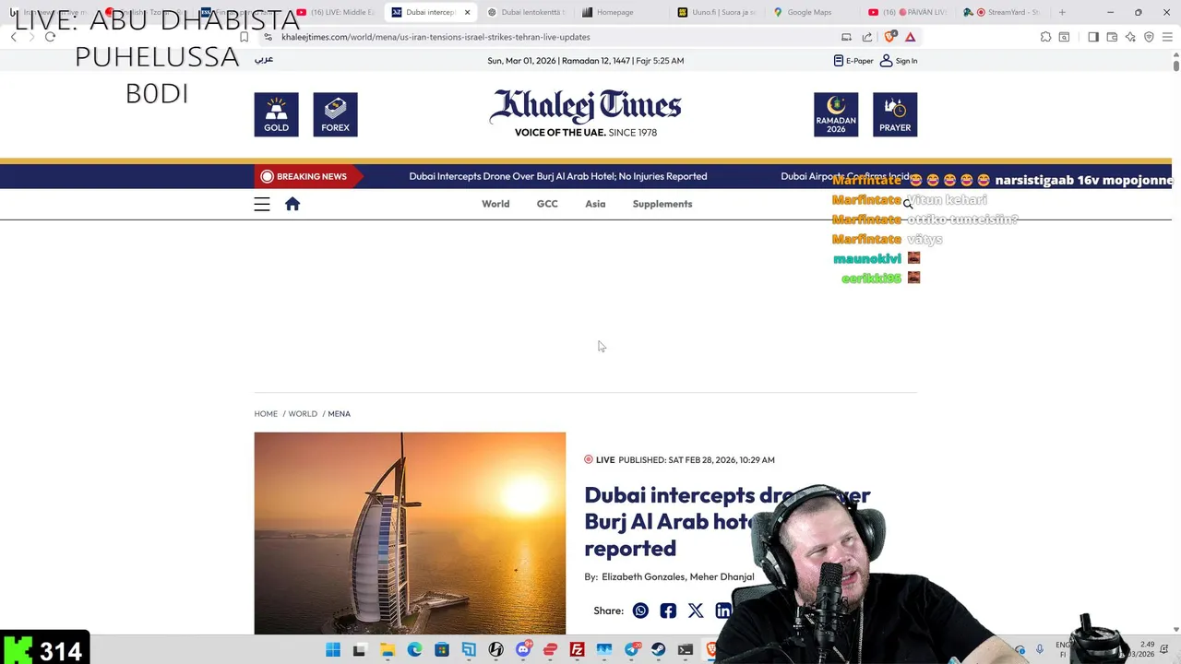Open Microsoft Edge from taskbar
1181x664 pixels.
[x=414, y=650]
